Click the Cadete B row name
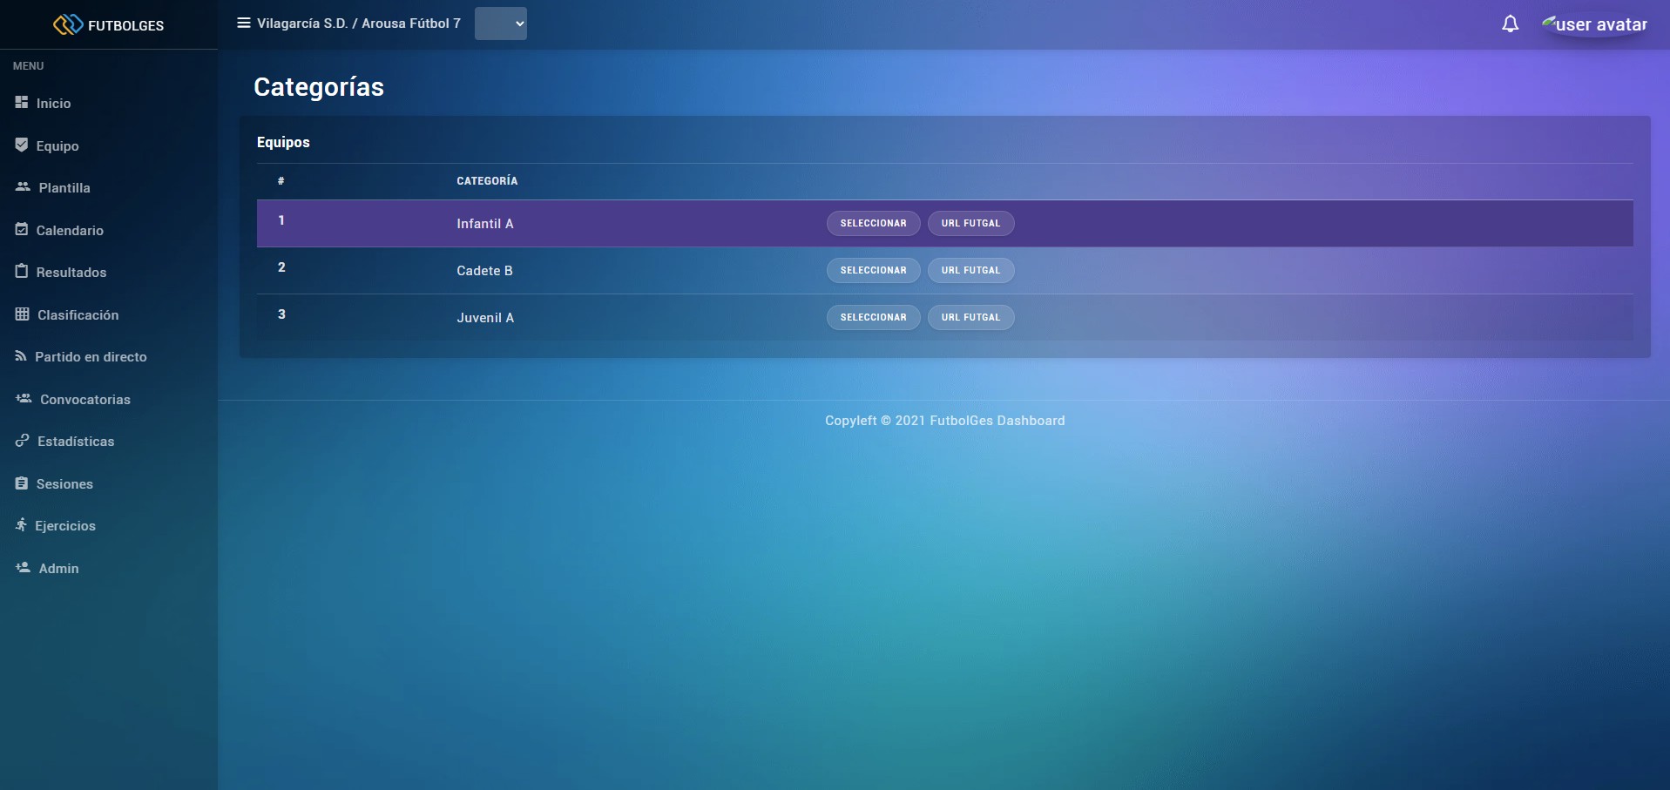The width and height of the screenshot is (1670, 790). [x=484, y=271]
